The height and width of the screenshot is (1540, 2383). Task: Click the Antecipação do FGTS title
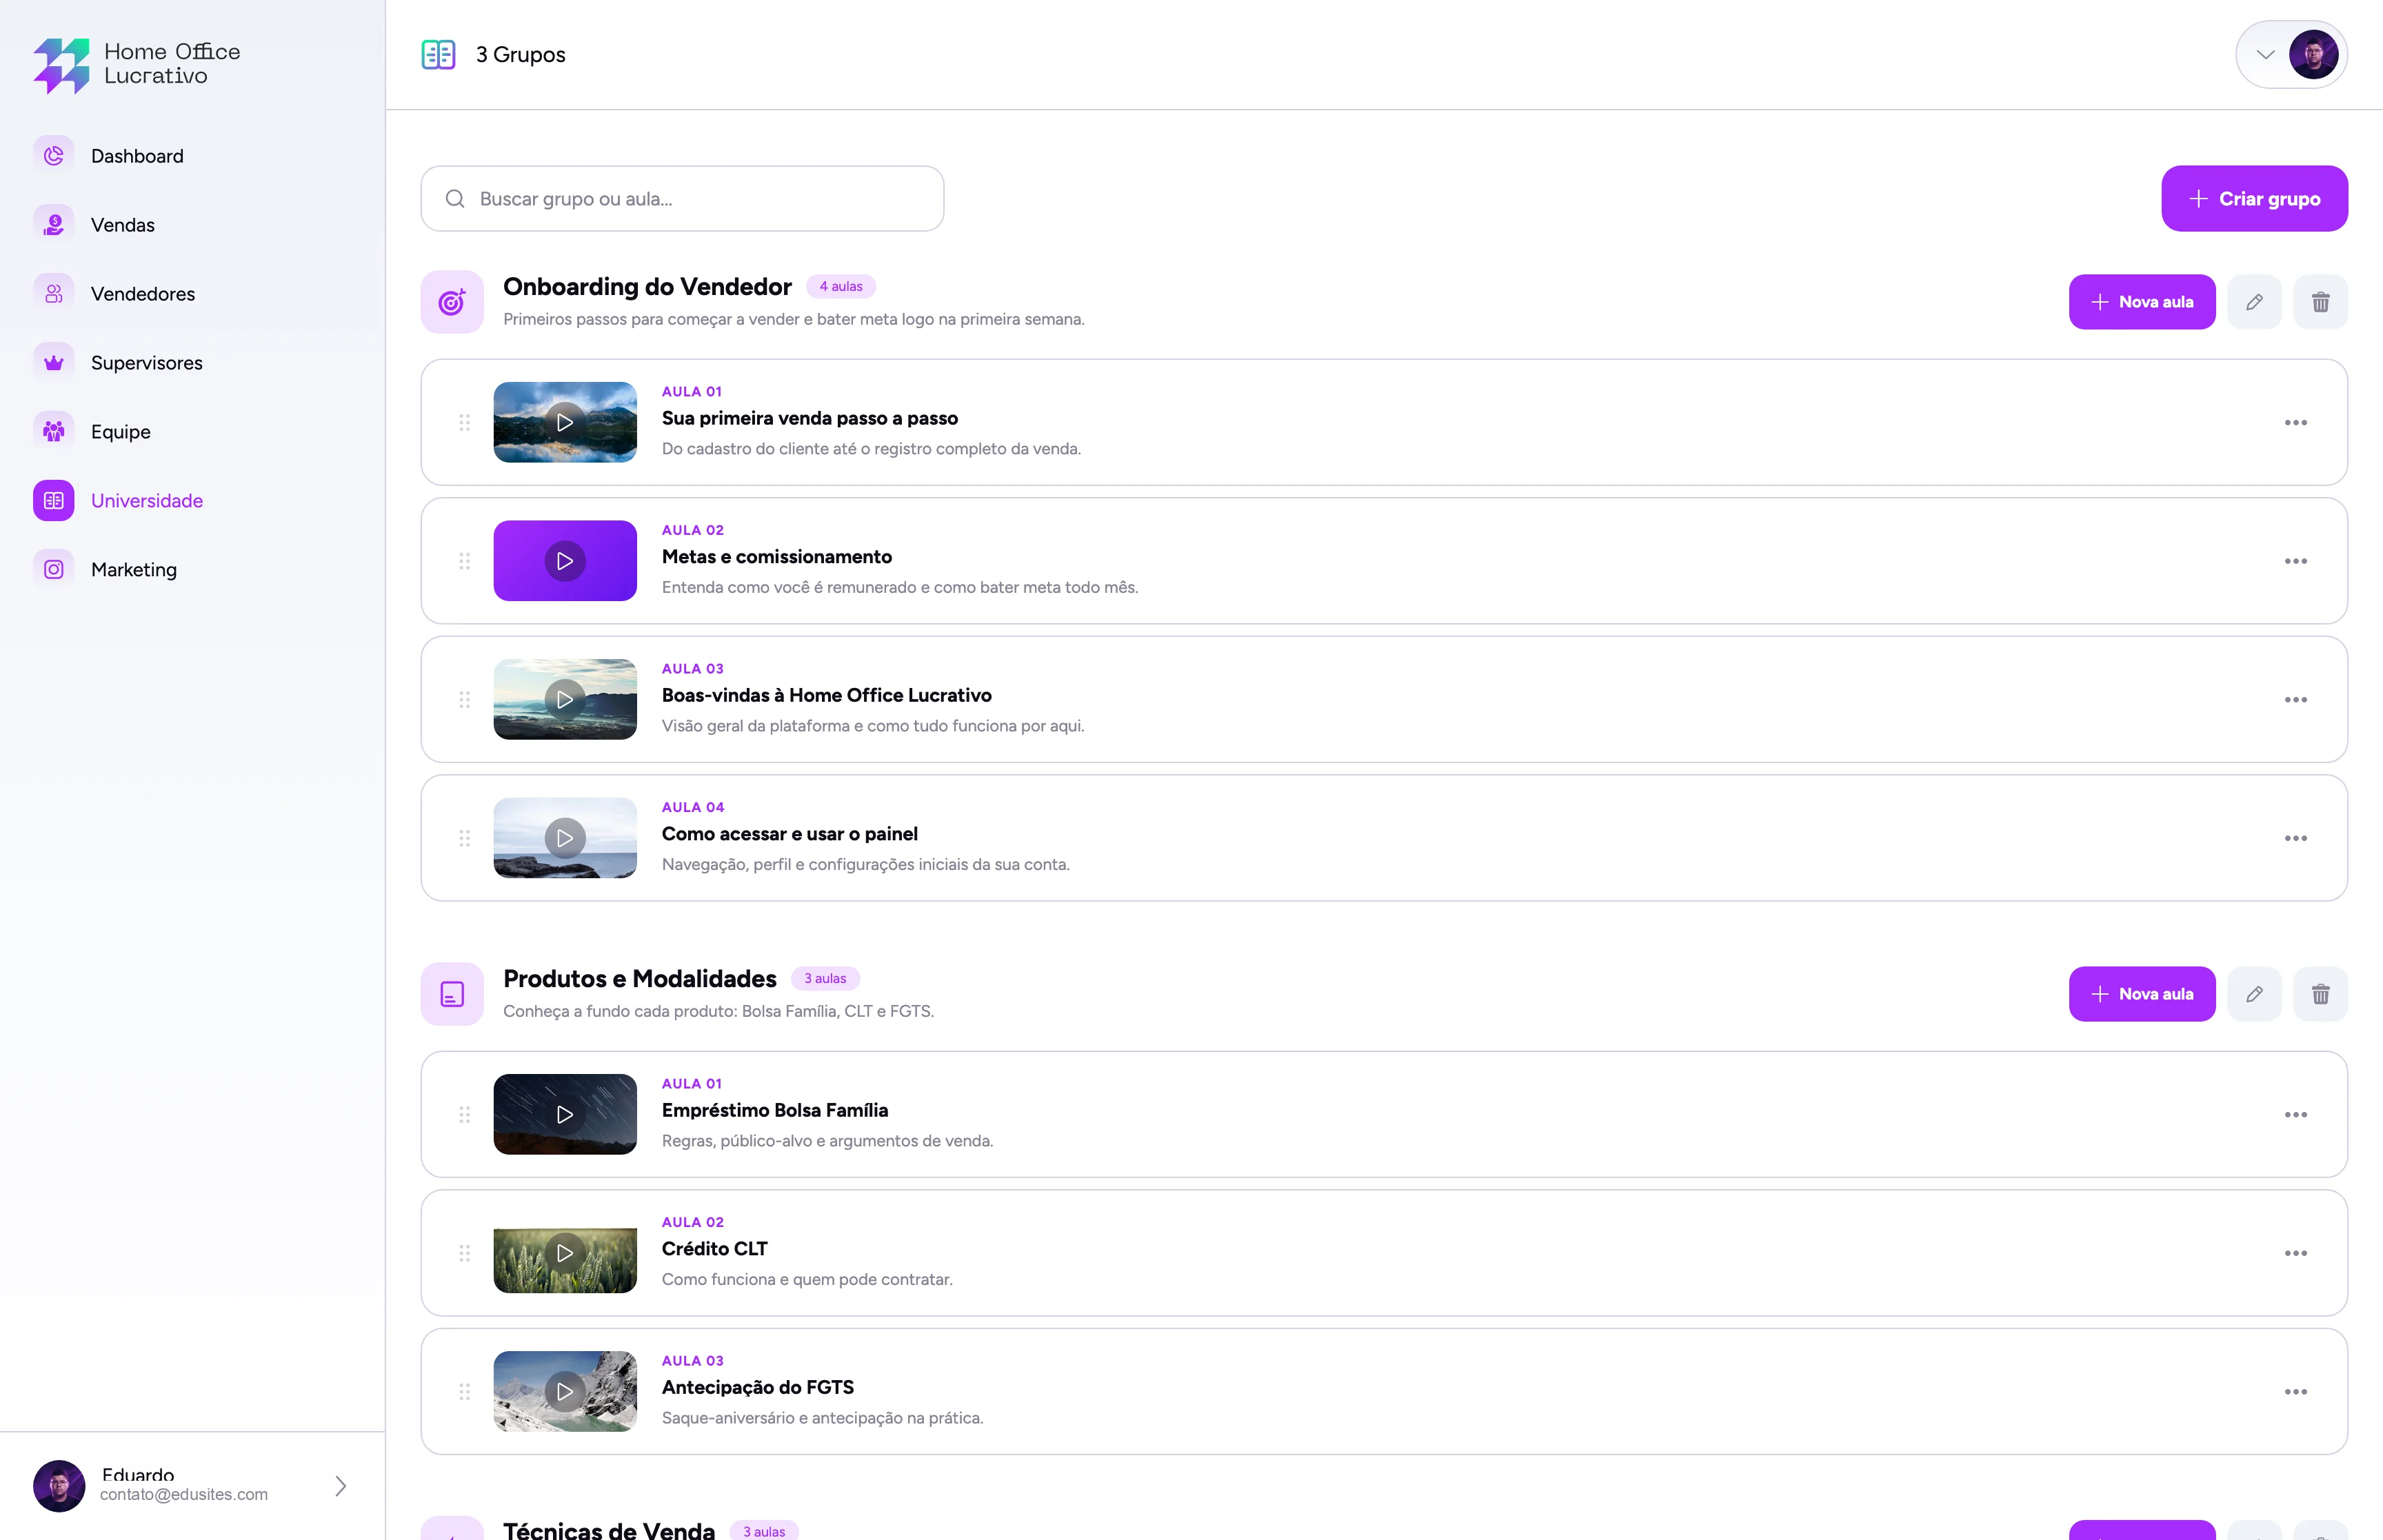pos(758,1387)
